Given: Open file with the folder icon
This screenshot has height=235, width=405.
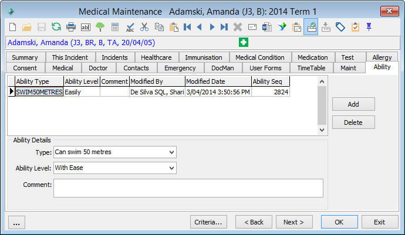Looking at the screenshot, I should tap(27, 27).
